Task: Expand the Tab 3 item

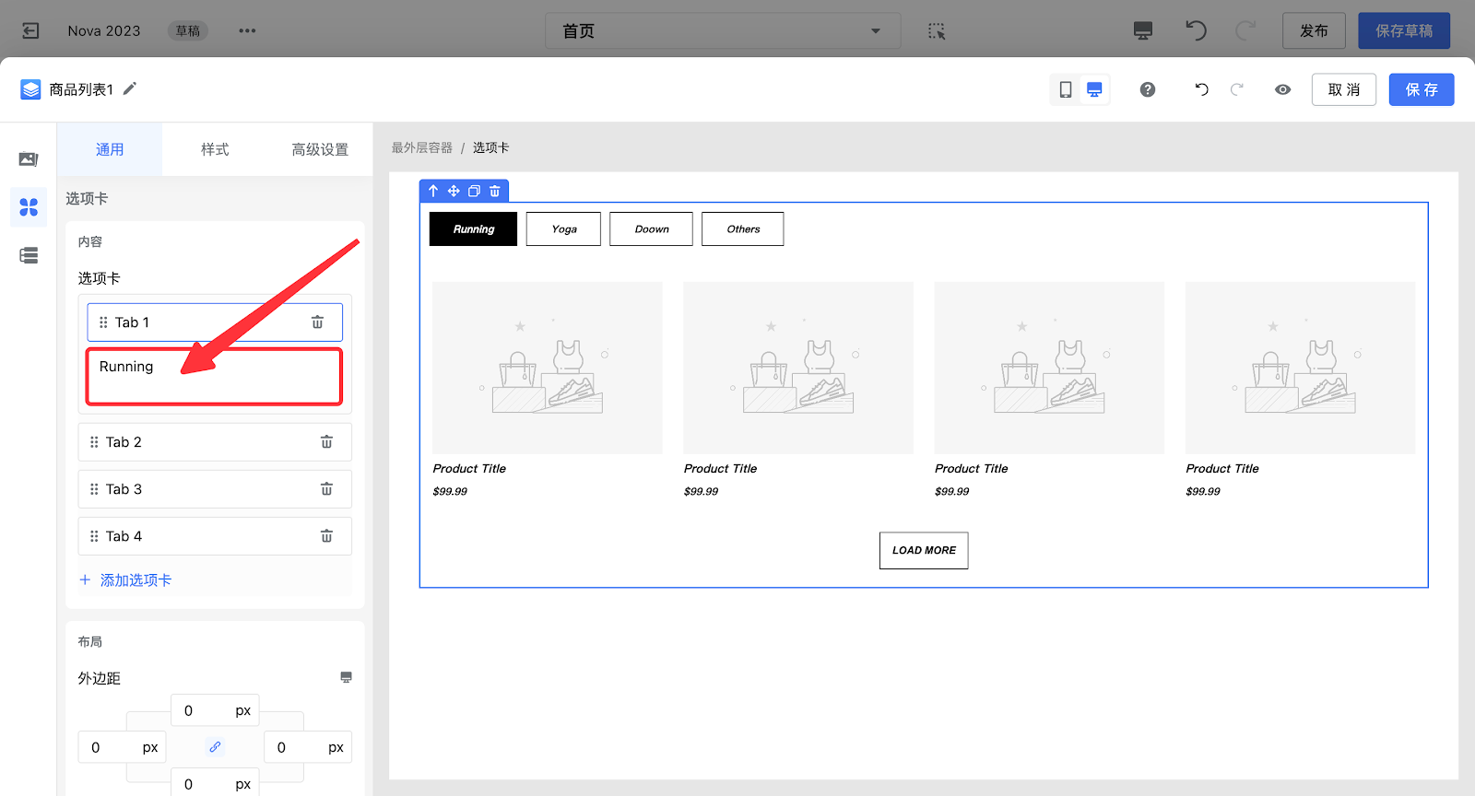Action: 203,489
